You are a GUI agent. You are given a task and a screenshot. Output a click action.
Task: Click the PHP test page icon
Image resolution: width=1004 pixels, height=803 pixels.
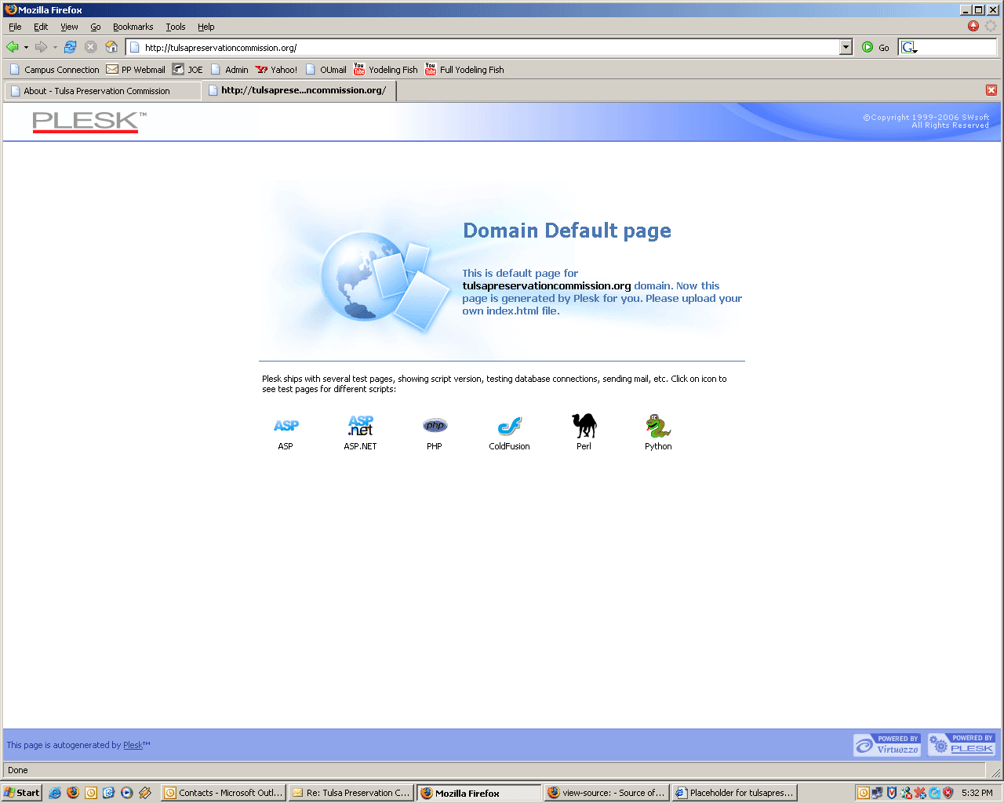pyautogui.click(x=435, y=426)
